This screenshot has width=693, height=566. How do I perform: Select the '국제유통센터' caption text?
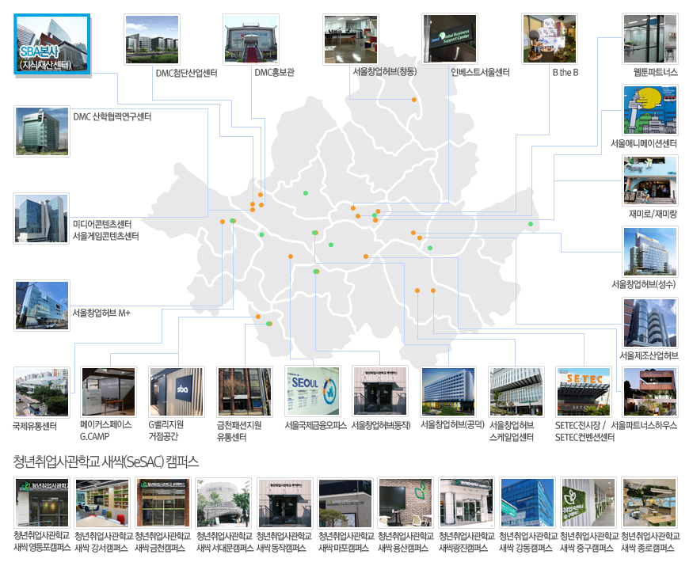35,426
